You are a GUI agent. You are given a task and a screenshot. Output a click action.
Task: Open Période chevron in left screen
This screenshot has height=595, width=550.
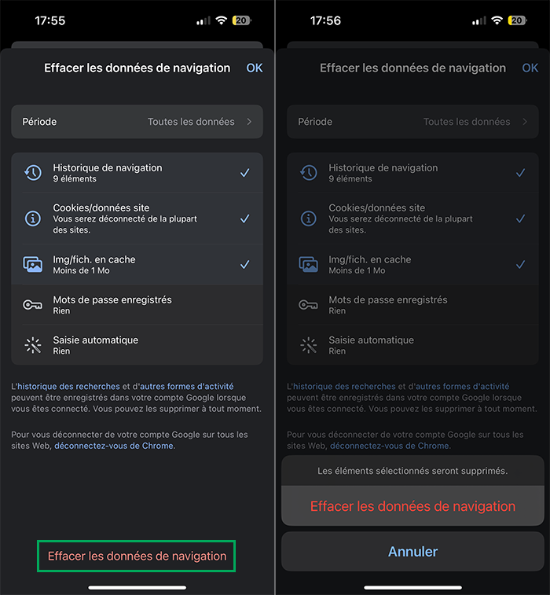click(249, 122)
